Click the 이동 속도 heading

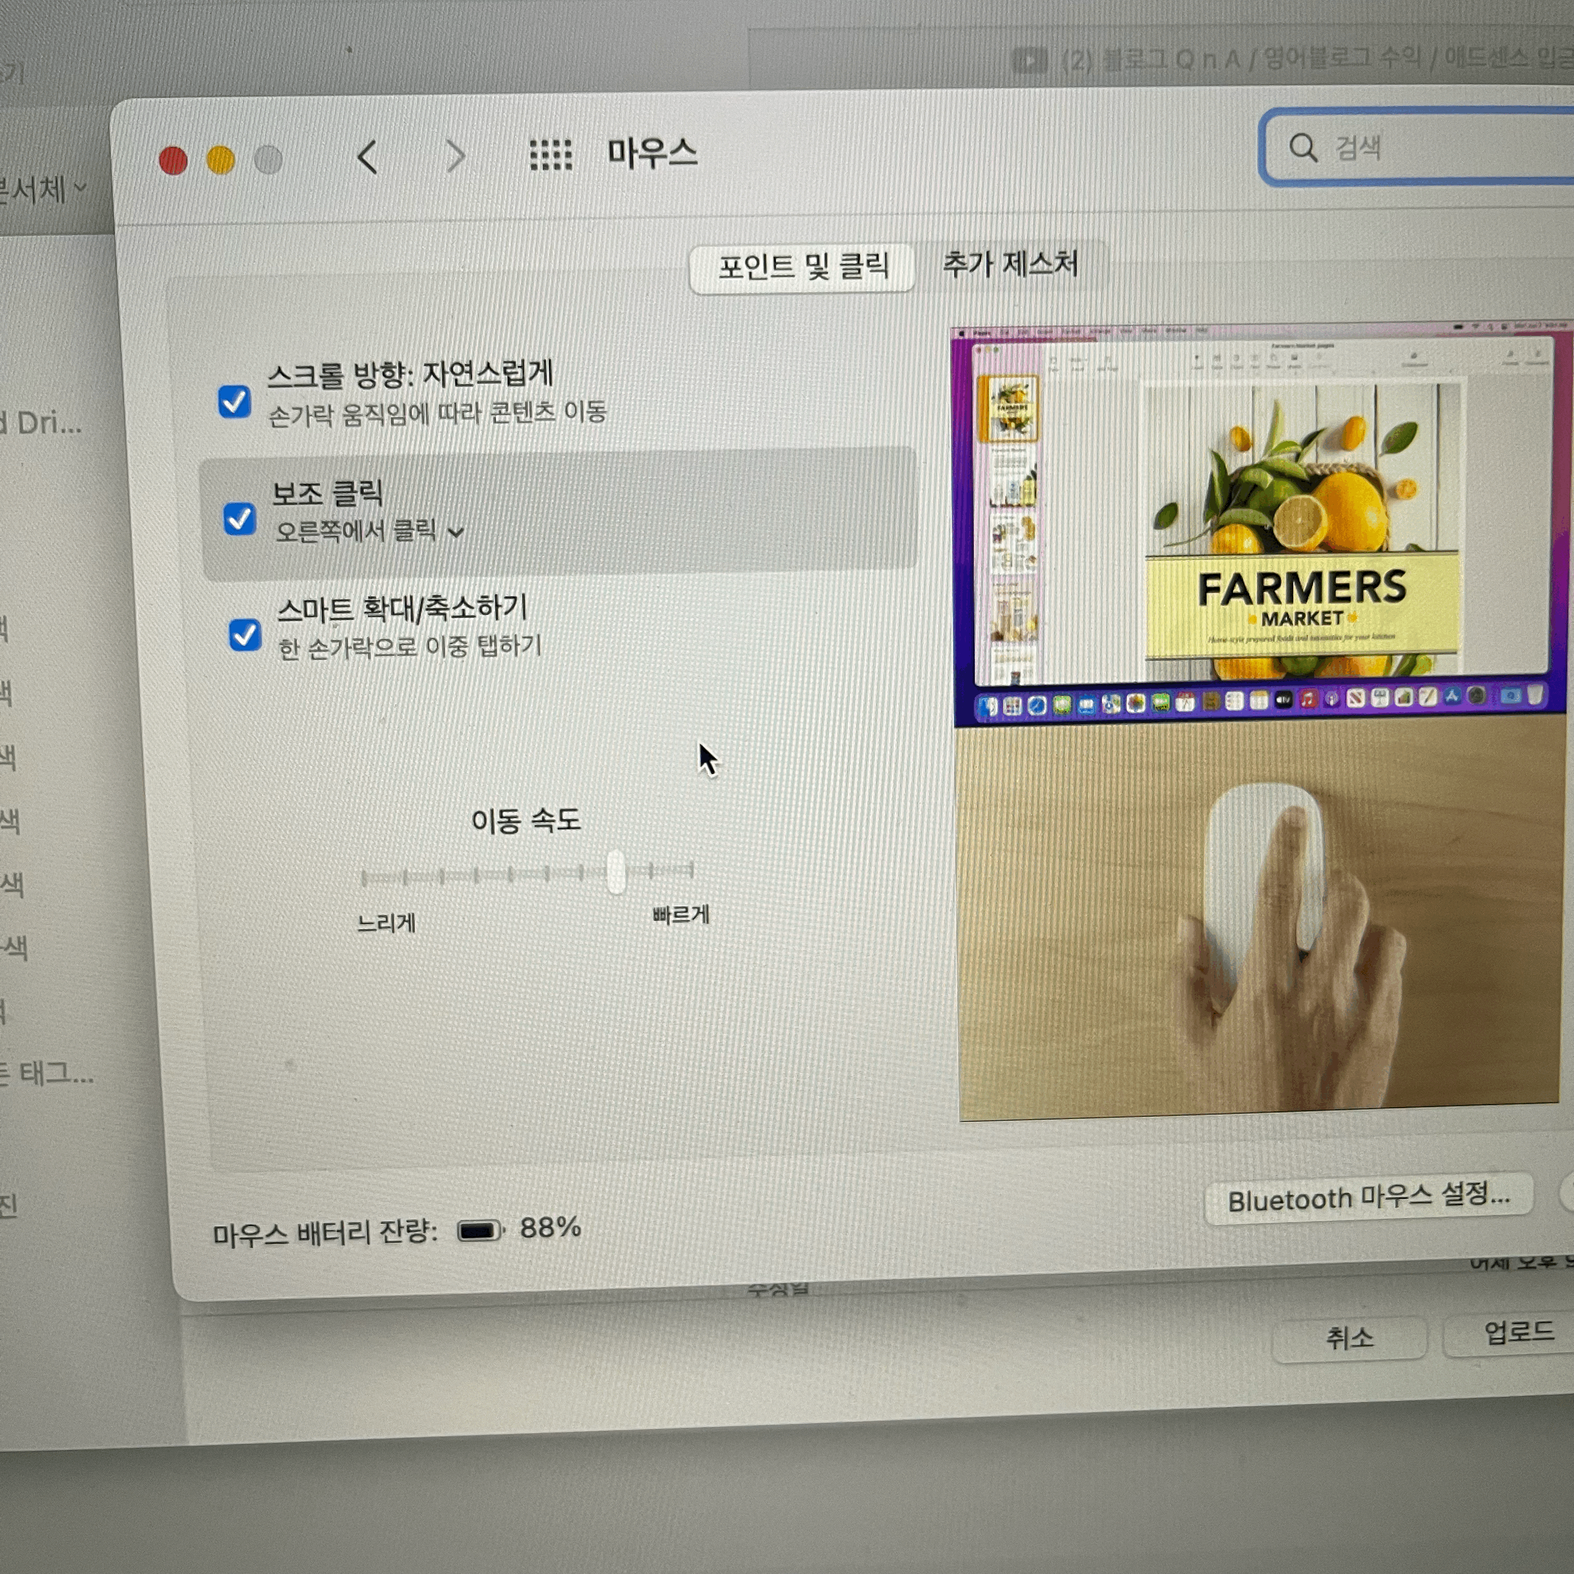[526, 820]
